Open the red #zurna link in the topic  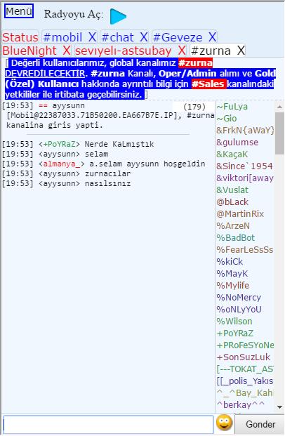[195, 63]
